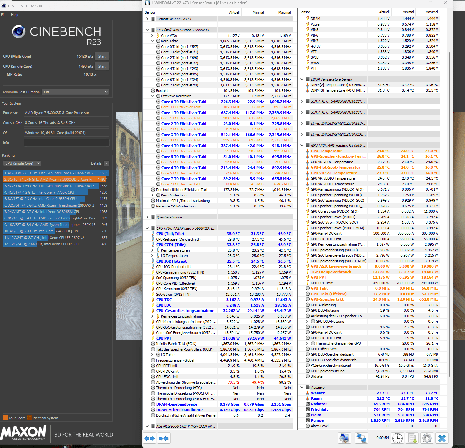Click the expand columns arrows button in HWiNFO
Viewport: 465px width, 448px height.
click(149, 438)
